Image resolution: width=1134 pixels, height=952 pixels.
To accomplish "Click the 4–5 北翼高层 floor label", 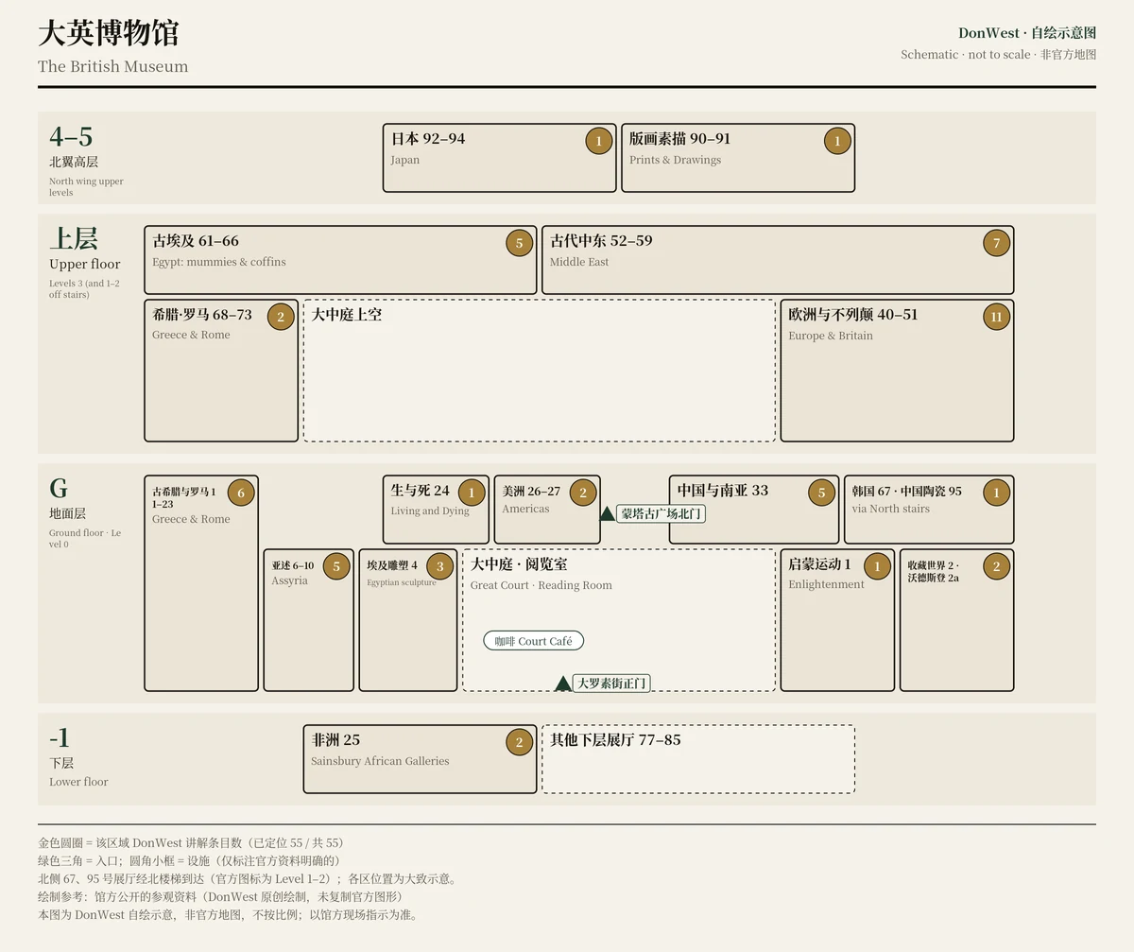I will pyautogui.click(x=87, y=160).
